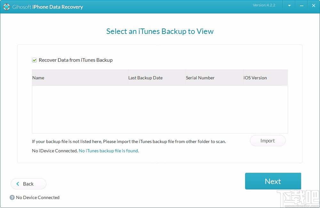This screenshot has width=320, height=208.
Task: Close the iPhone Data Recovery window
Action: [314, 6]
